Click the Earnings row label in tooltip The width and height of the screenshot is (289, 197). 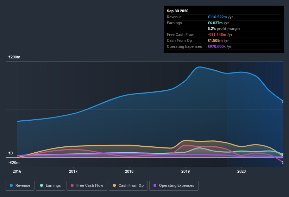[x=174, y=23]
